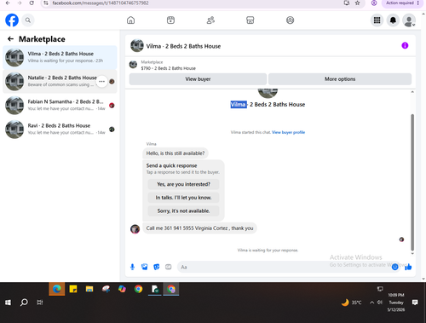Click the $790 listing thumbnail under Marketplace
Image resolution: width=426 pixels, height=323 pixels.
click(x=133, y=65)
